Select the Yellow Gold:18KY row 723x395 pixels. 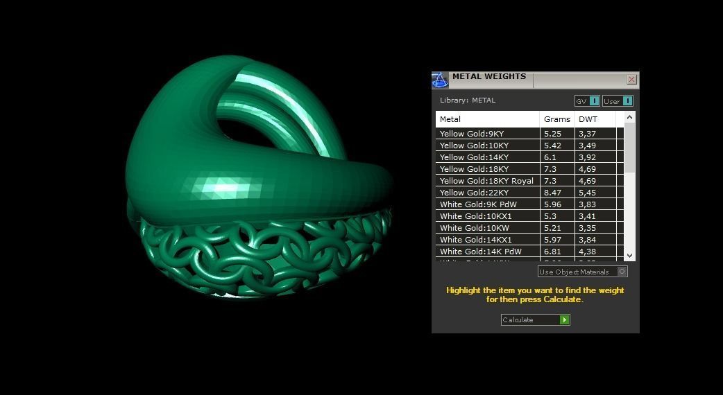pos(529,169)
